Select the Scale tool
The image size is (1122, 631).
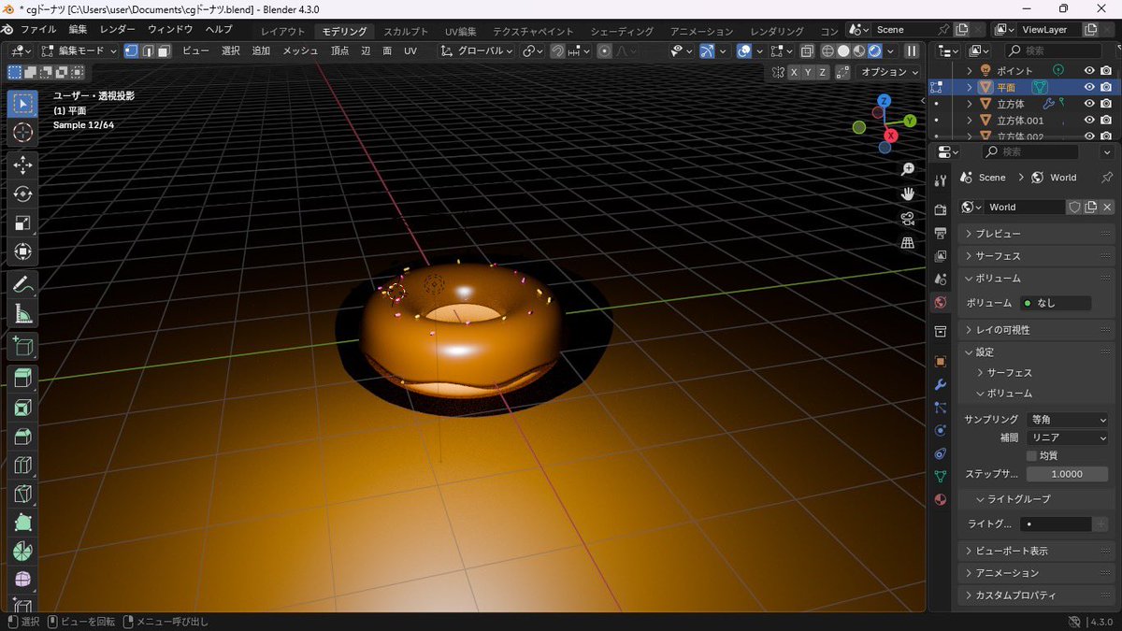coord(23,223)
